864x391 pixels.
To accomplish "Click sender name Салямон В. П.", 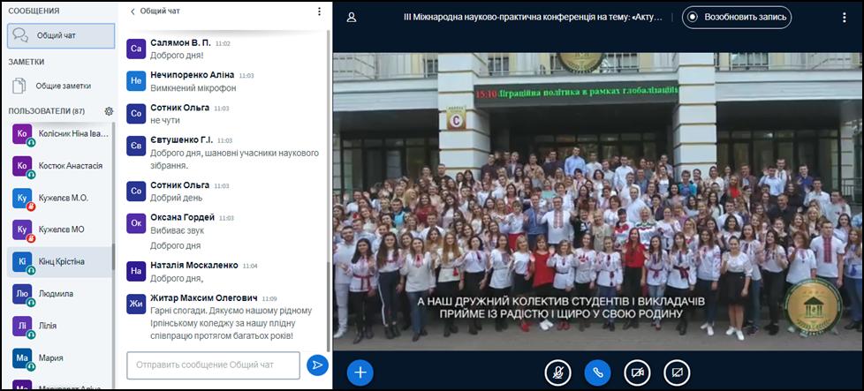I will pos(181,43).
